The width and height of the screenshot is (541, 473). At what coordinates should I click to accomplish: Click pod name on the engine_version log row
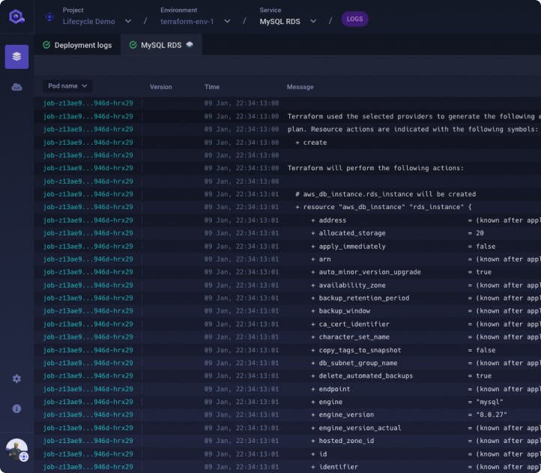(88, 415)
